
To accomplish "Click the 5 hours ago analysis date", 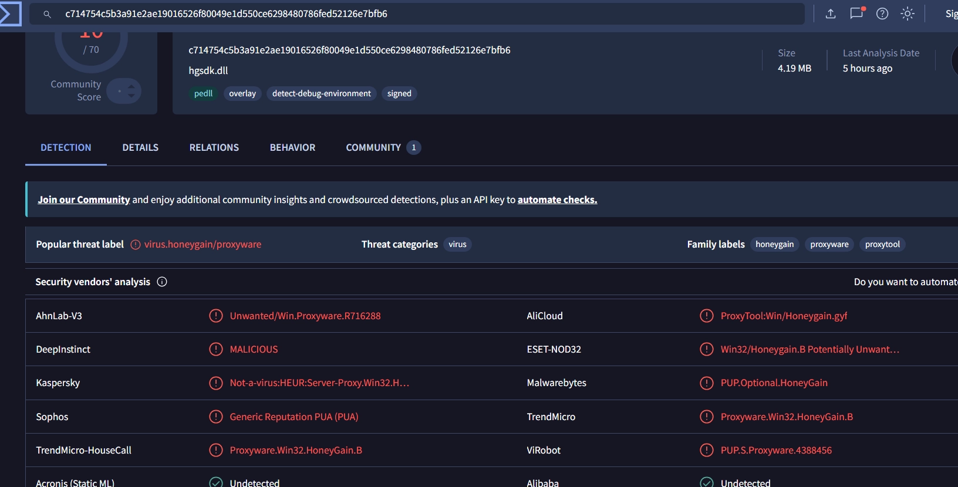I will [x=868, y=68].
